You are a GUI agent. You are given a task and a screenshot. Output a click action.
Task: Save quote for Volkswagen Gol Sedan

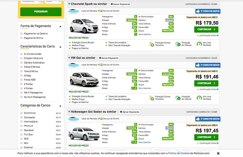tap(130, 112)
